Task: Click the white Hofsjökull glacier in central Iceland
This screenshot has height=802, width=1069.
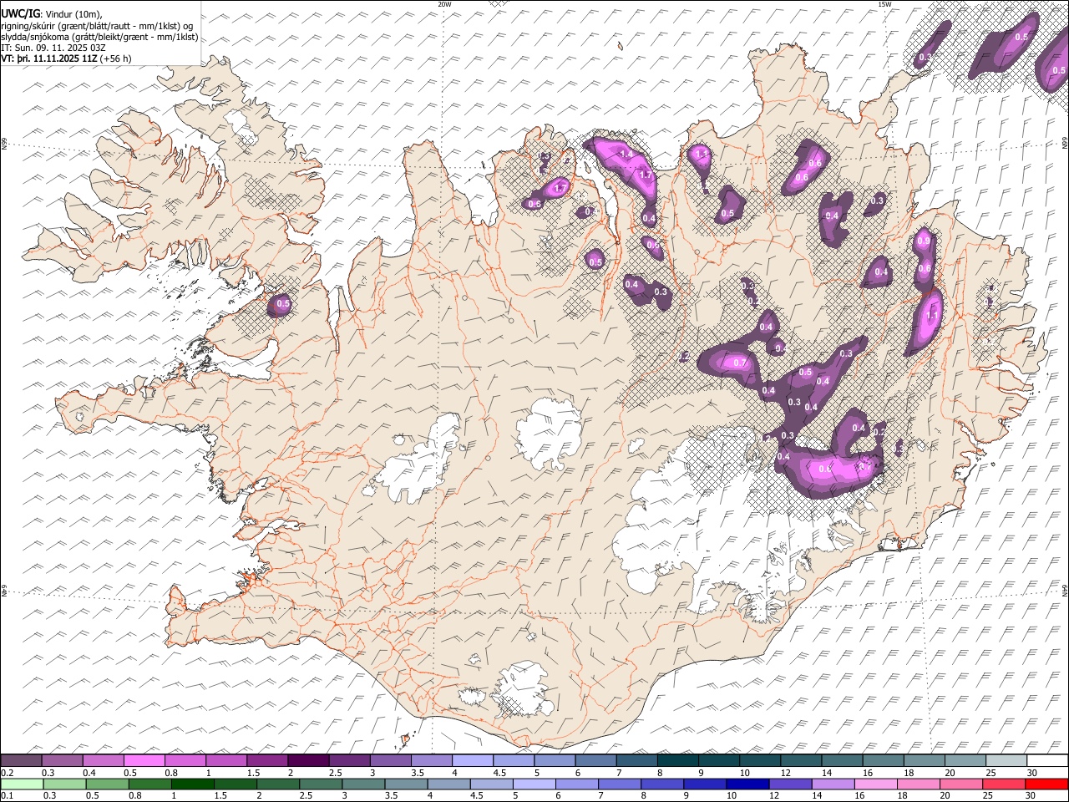Action: (549, 434)
